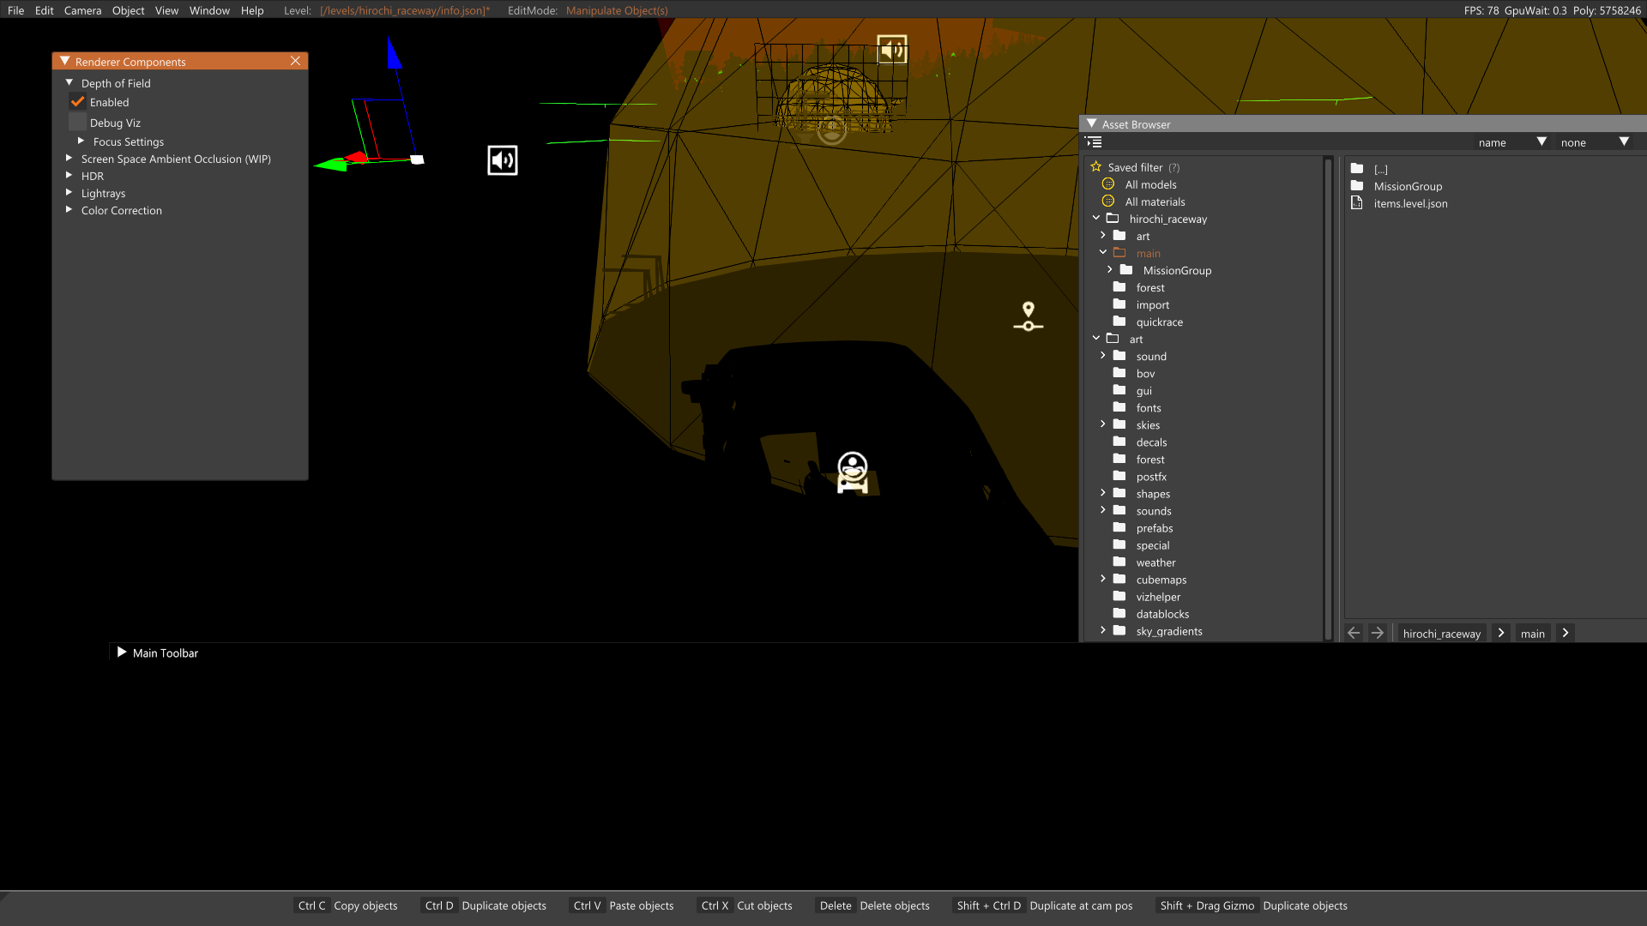
Task: Click the back navigation arrow in Asset Browser
Action: pyautogui.click(x=1354, y=633)
